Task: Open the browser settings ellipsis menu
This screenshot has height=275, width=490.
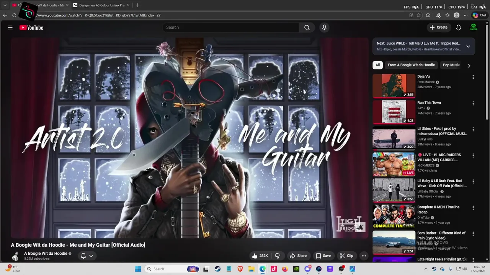Action: (466, 15)
